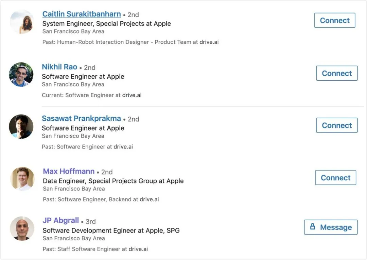Screen dimensions: 367x260
Task: Click Sasawat Prankprakma's profile photo
Action: click(21, 126)
